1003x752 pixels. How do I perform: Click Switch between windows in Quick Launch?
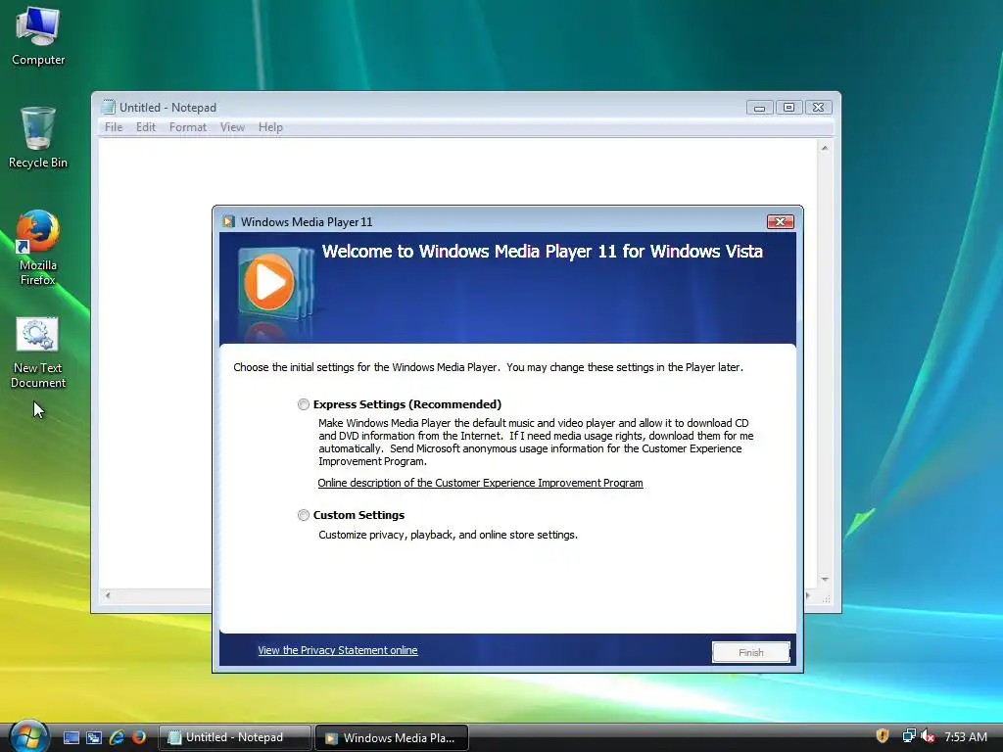point(94,737)
